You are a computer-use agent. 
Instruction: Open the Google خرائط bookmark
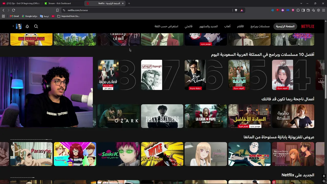[30, 16]
